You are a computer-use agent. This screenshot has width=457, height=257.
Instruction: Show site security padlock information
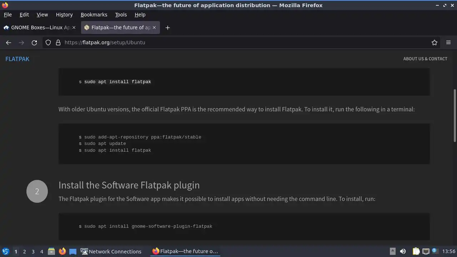tap(58, 42)
